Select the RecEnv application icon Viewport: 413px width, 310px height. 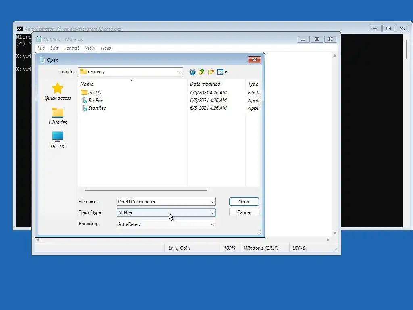click(x=84, y=100)
